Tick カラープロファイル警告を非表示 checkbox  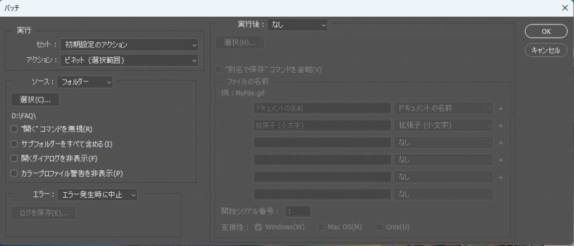click(15, 174)
